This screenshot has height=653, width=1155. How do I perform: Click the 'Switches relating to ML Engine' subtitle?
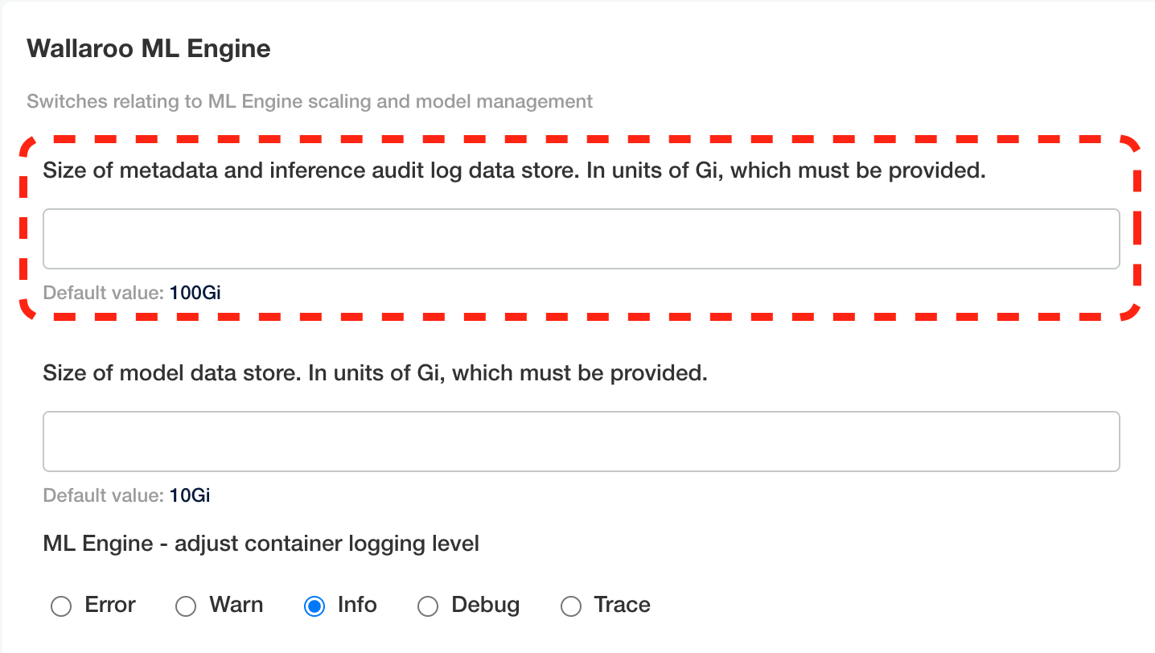[310, 101]
